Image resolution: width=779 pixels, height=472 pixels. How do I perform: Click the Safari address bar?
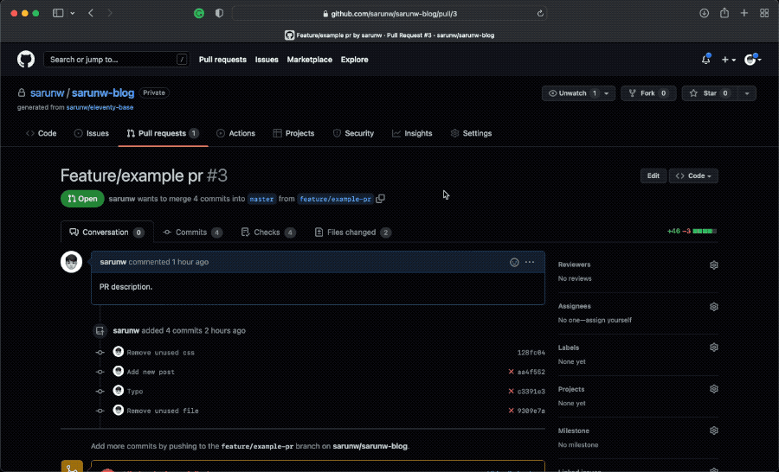pyautogui.click(x=389, y=14)
